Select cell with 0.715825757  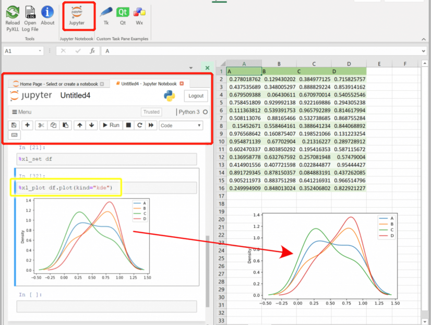349,79
